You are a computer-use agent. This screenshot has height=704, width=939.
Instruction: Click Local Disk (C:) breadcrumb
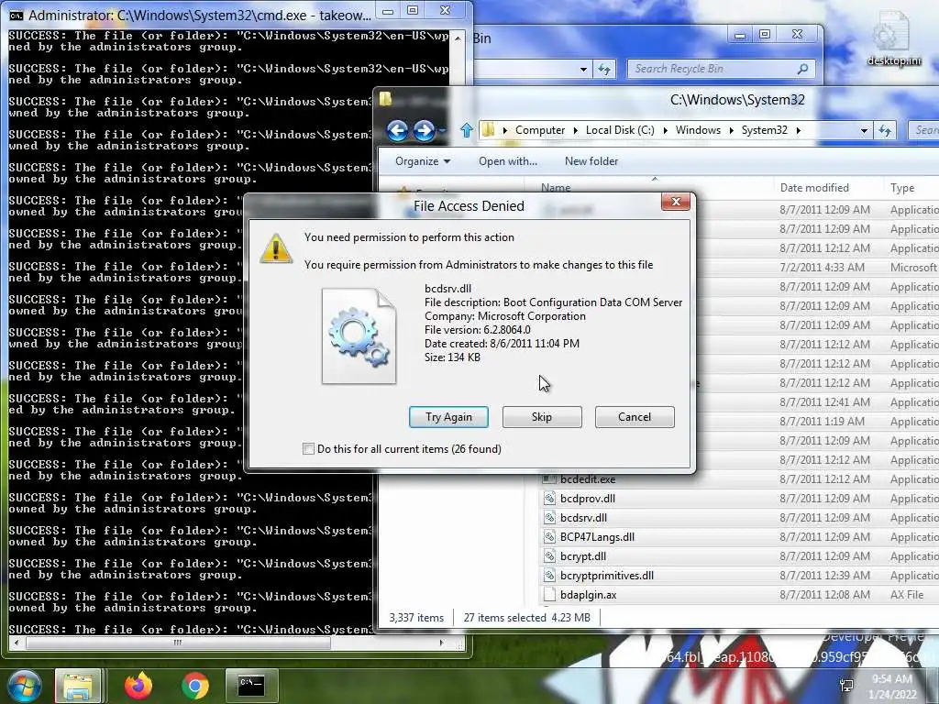click(x=620, y=130)
